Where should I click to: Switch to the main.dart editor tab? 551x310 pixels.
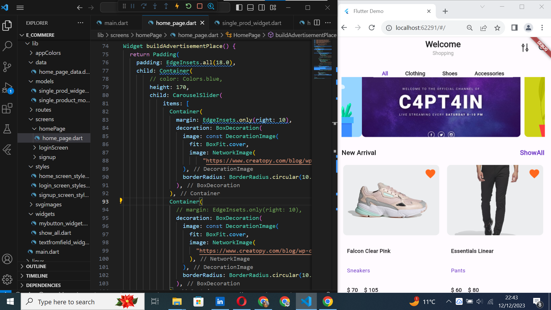(x=116, y=23)
